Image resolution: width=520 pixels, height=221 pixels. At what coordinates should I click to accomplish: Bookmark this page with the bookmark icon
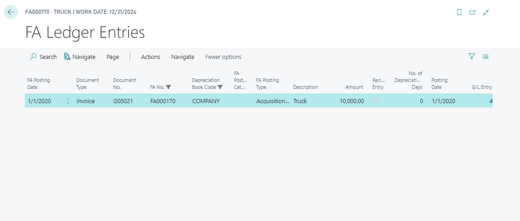click(x=459, y=12)
